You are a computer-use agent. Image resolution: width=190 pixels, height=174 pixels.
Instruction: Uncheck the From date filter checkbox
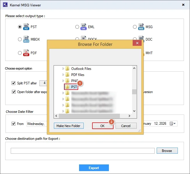(x=13, y=124)
